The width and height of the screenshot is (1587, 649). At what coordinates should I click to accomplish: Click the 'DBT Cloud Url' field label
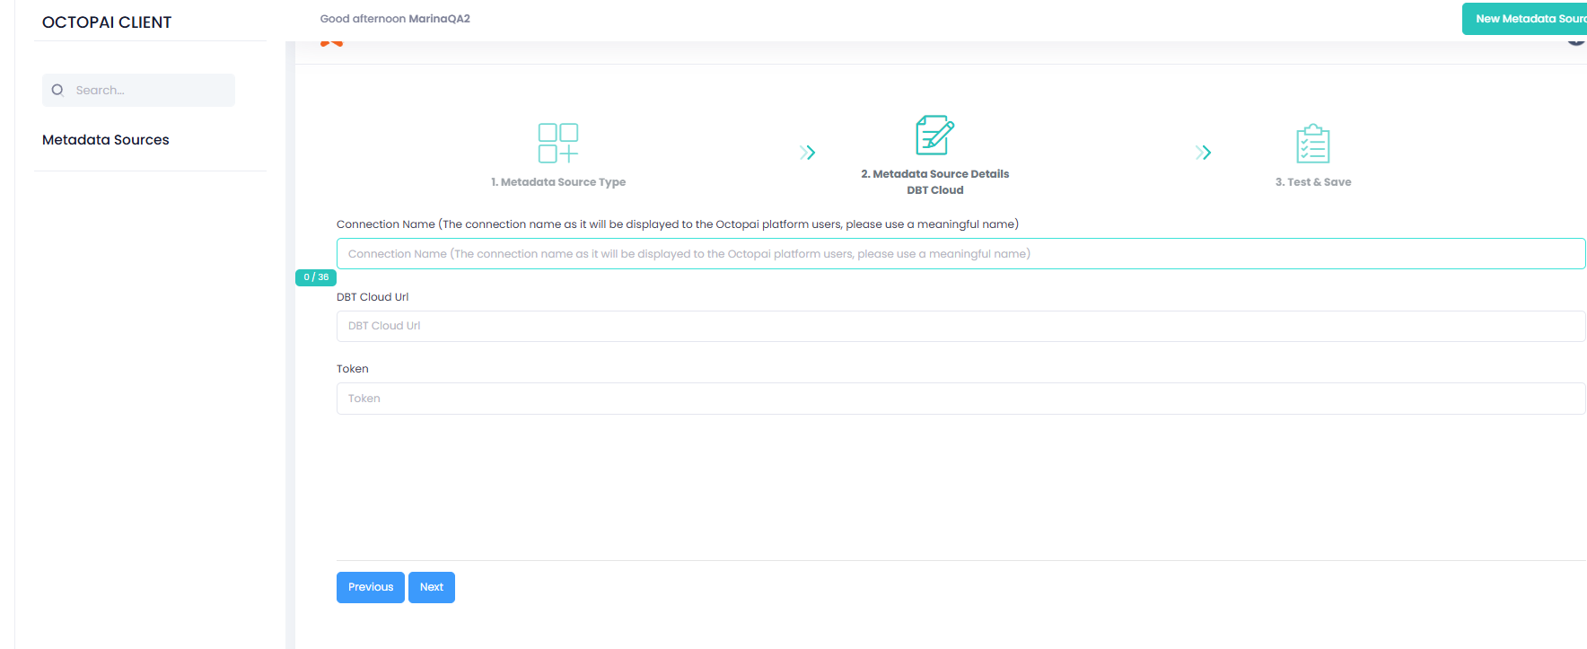pos(373,297)
